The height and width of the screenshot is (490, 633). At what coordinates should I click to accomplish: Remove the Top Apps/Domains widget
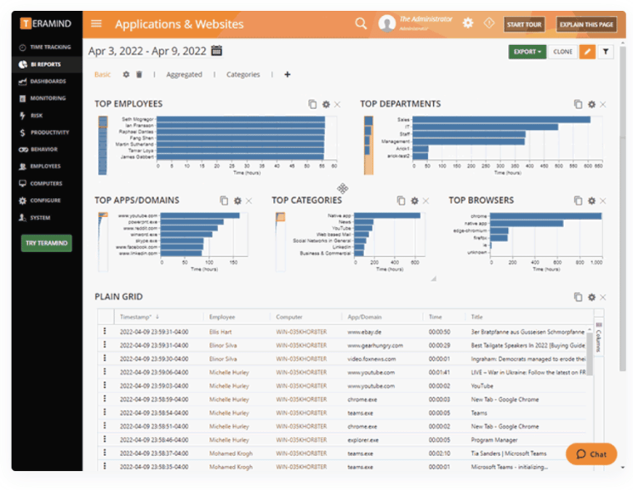pos(249,200)
